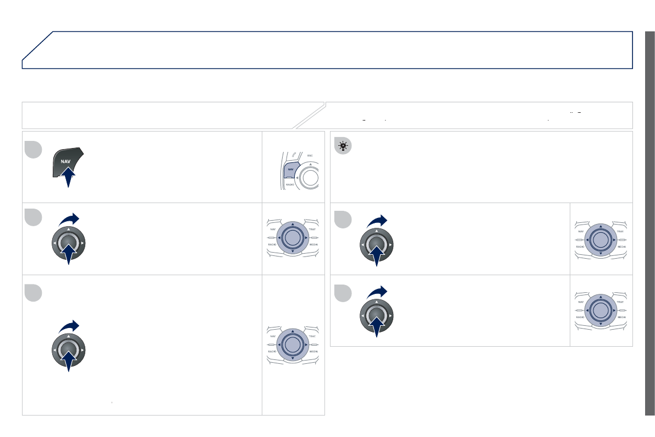655x437 pixels.
Task: Click the ESC label on the console diagram
Action: pos(310,156)
